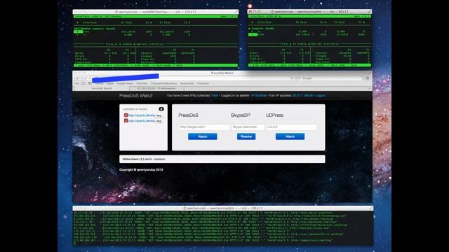This screenshot has height=252, width=449.
Task: Click the bottom terminal window title bar
Action: point(223,209)
